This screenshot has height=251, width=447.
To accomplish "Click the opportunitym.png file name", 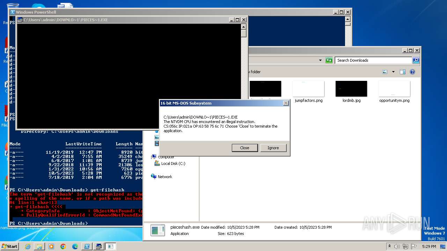I will click(x=394, y=100).
